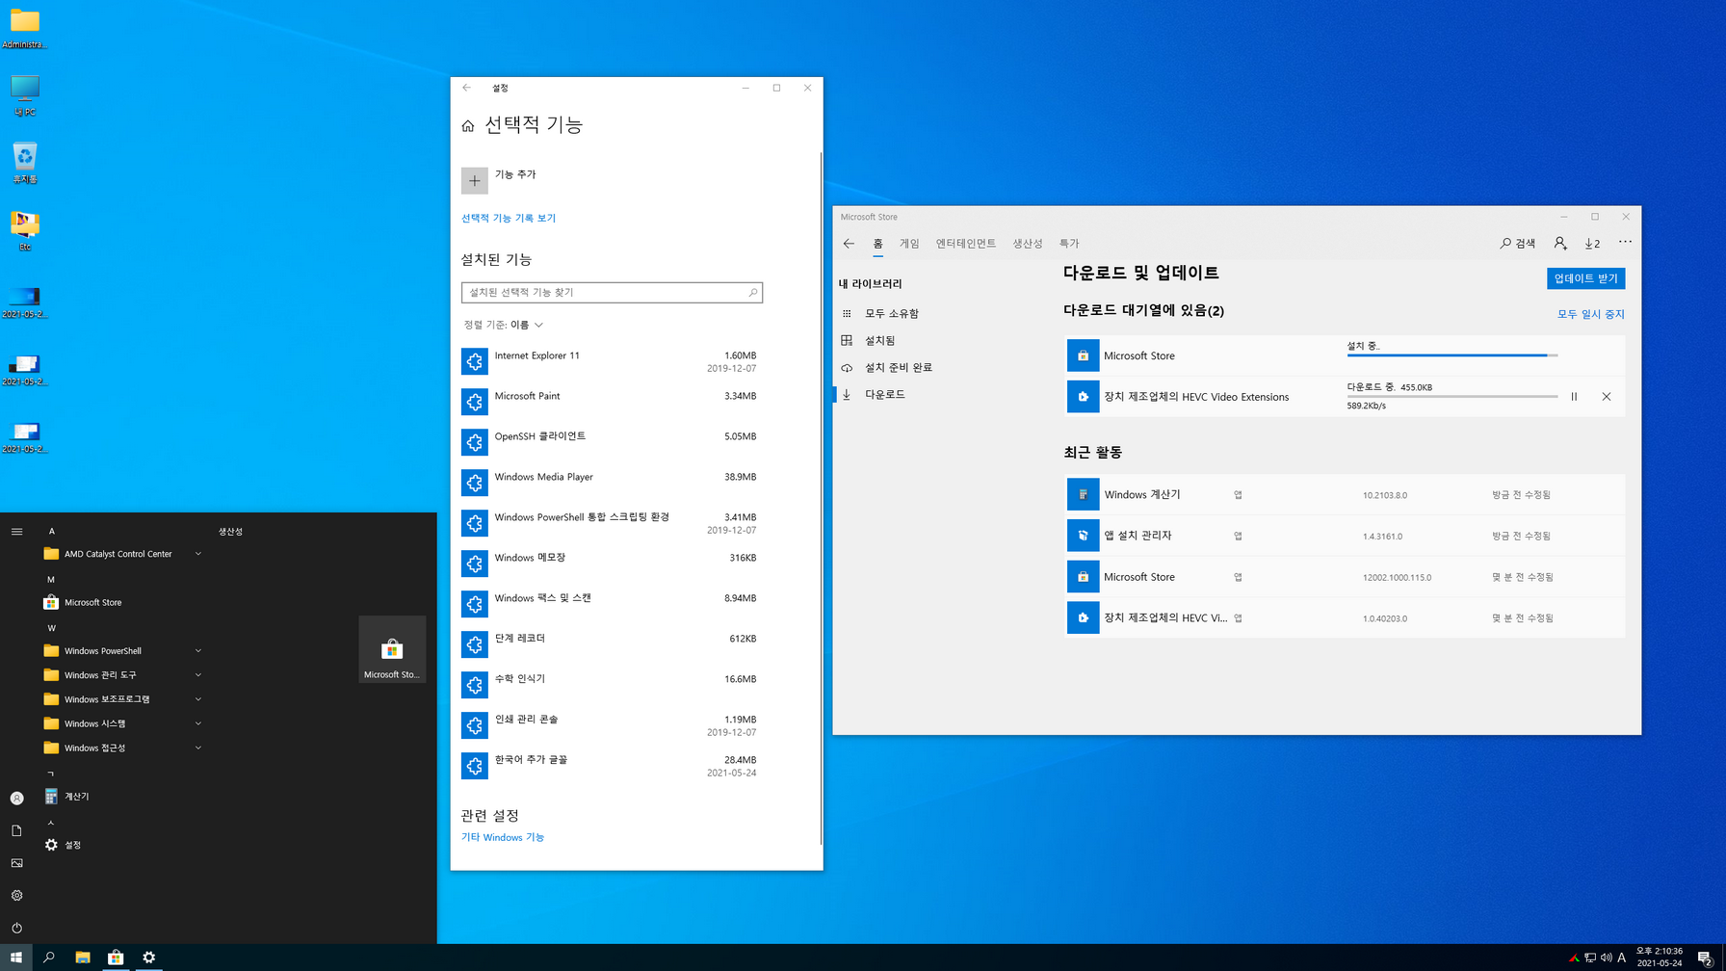Open the 선택적 기능 기록 보기 link

coord(509,219)
